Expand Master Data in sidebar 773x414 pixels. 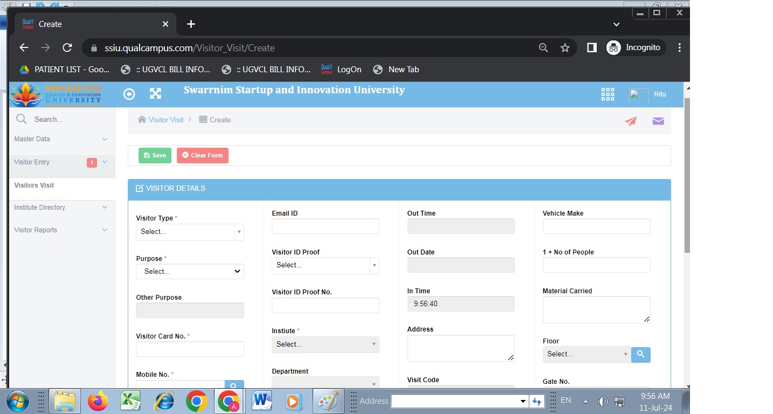click(x=62, y=139)
